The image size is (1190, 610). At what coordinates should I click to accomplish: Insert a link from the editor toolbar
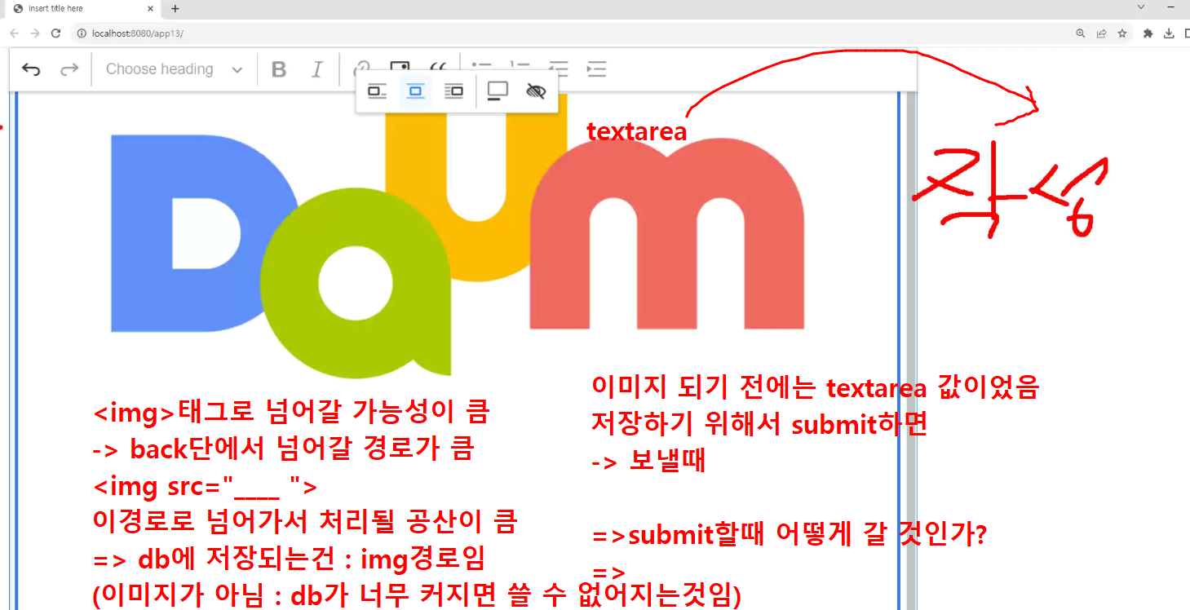[x=361, y=65]
